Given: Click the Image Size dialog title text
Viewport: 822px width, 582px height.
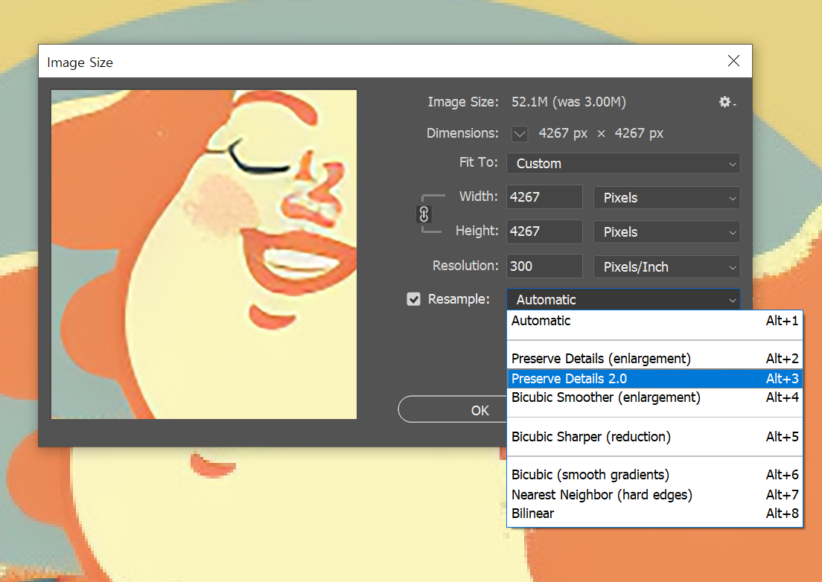Looking at the screenshot, I should pyautogui.click(x=80, y=63).
